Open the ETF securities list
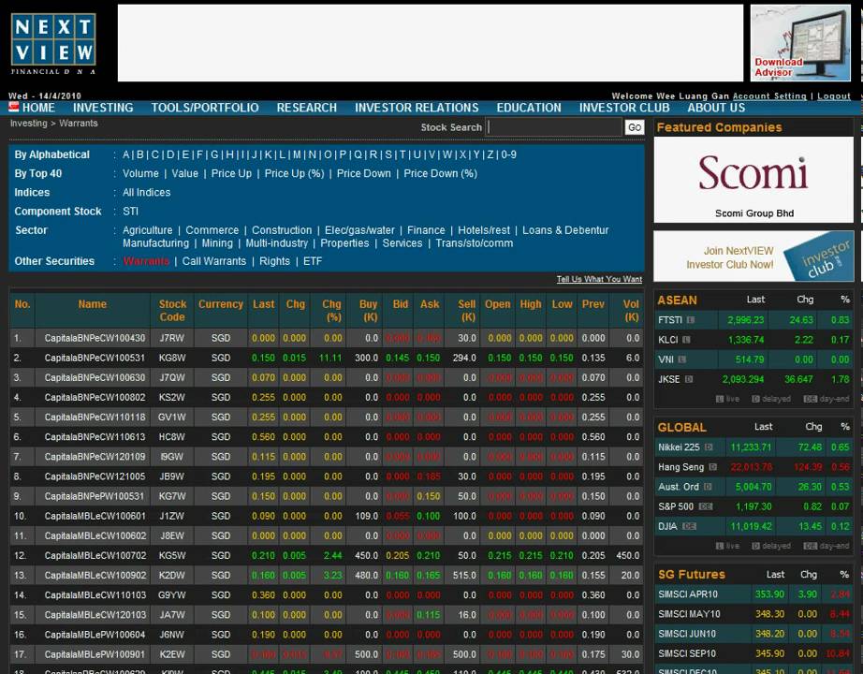 [x=313, y=261]
